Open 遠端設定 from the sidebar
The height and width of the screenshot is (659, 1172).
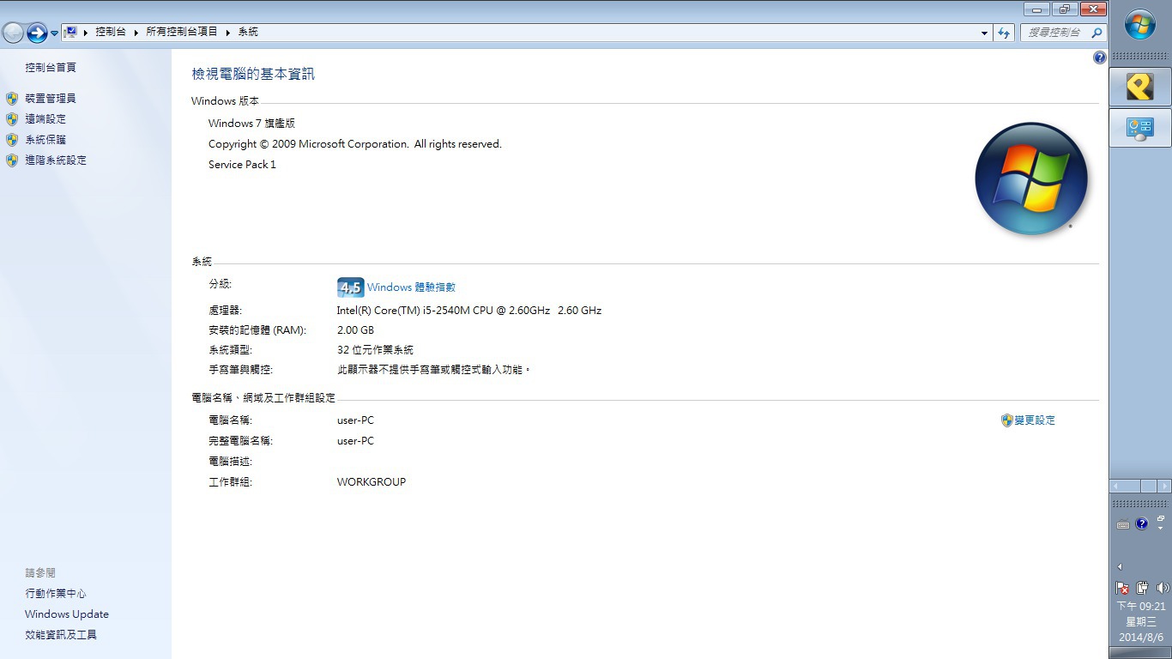(45, 119)
